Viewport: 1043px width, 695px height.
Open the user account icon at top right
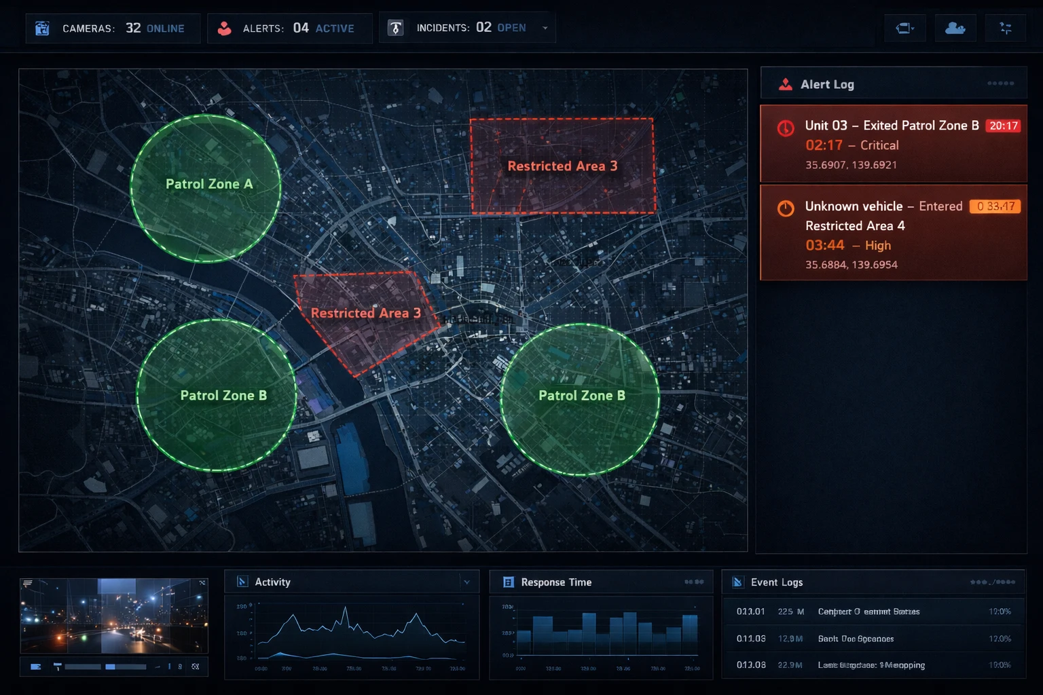pyautogui.click(x=955, y=29)
